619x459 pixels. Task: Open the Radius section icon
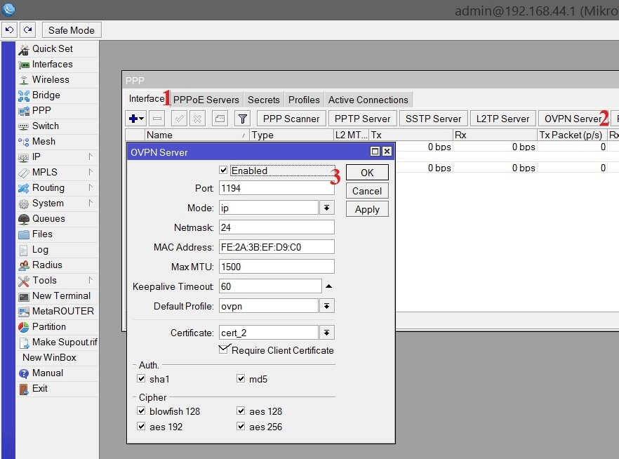[x=24, y=265]
